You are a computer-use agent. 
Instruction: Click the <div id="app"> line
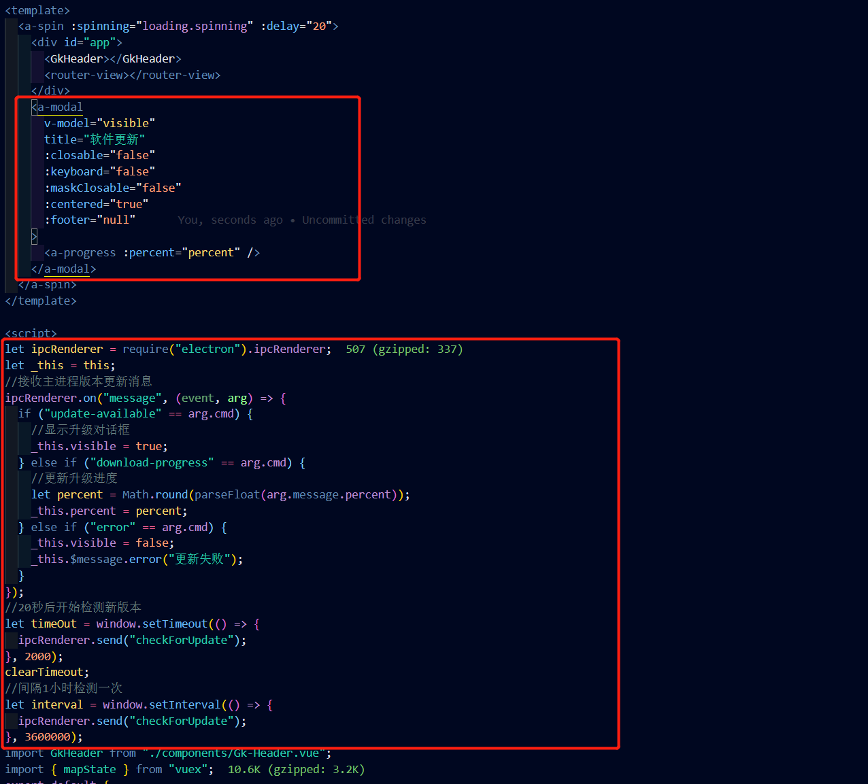[x=77, y=43]
